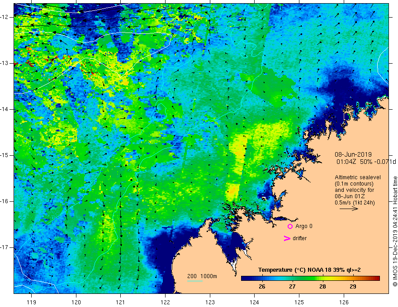
Task: Click the temperature color bar legend
Action: point(310,278)
